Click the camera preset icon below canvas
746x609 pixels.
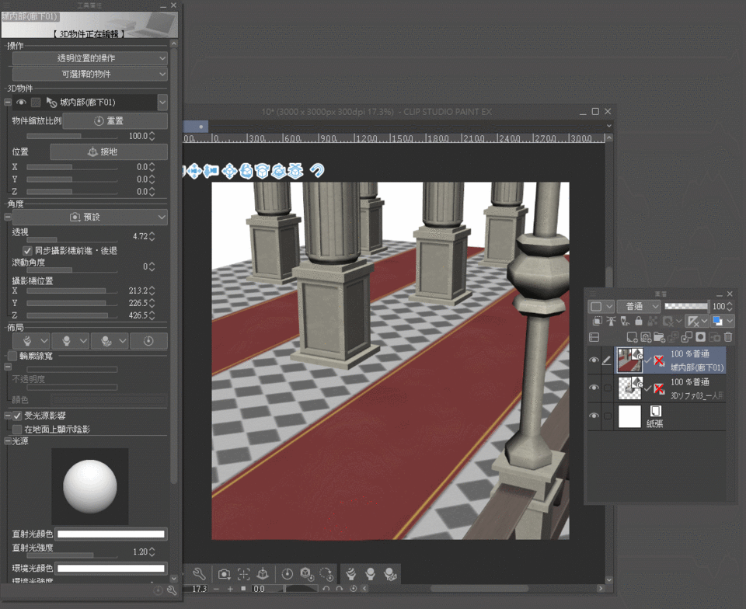[224, 574]
